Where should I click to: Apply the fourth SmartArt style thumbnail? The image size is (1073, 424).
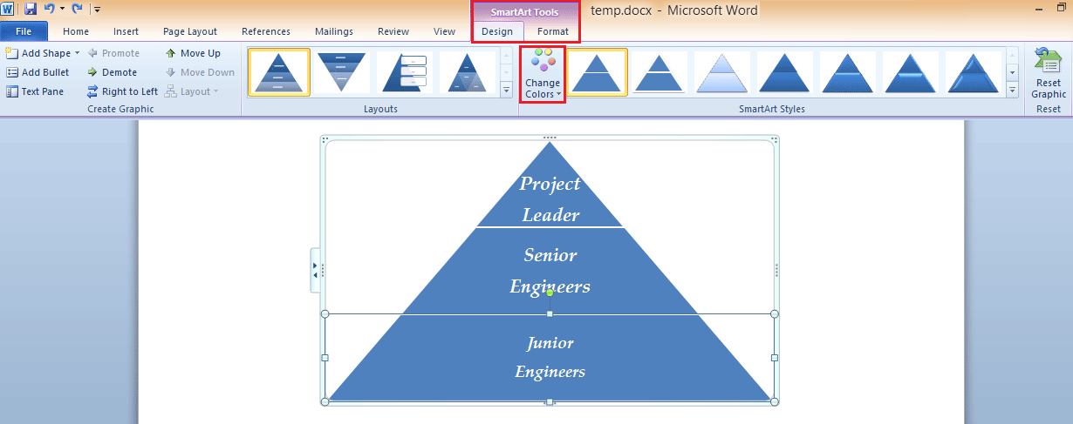pyautogui.click(x=784, y=71)
